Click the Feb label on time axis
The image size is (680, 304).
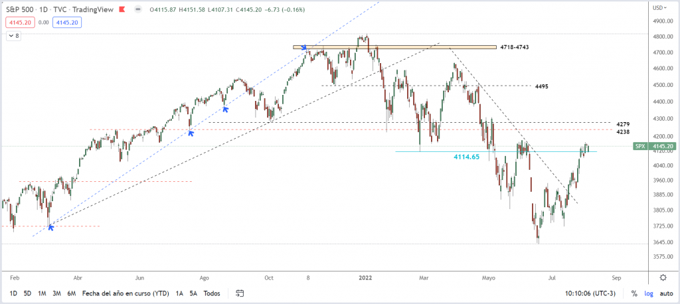15,277
